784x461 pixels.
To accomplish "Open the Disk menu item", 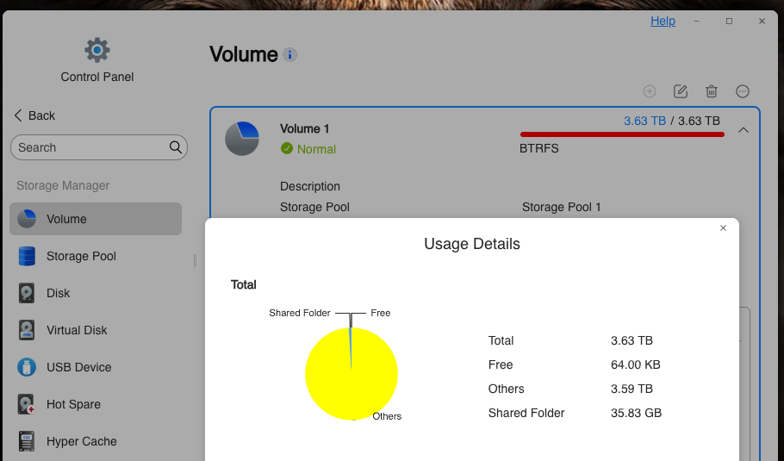I will coord(96,293).
